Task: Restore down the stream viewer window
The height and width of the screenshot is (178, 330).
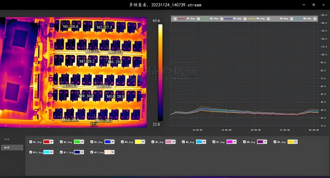Action: coord(314,5)
